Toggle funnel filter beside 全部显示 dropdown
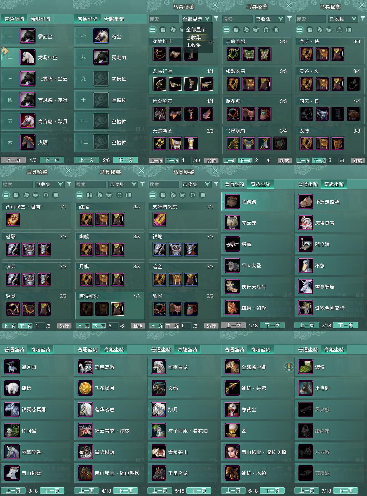 point(216,19)
